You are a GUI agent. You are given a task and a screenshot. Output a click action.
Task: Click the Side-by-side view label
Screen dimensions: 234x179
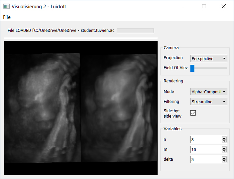(172, 113)
